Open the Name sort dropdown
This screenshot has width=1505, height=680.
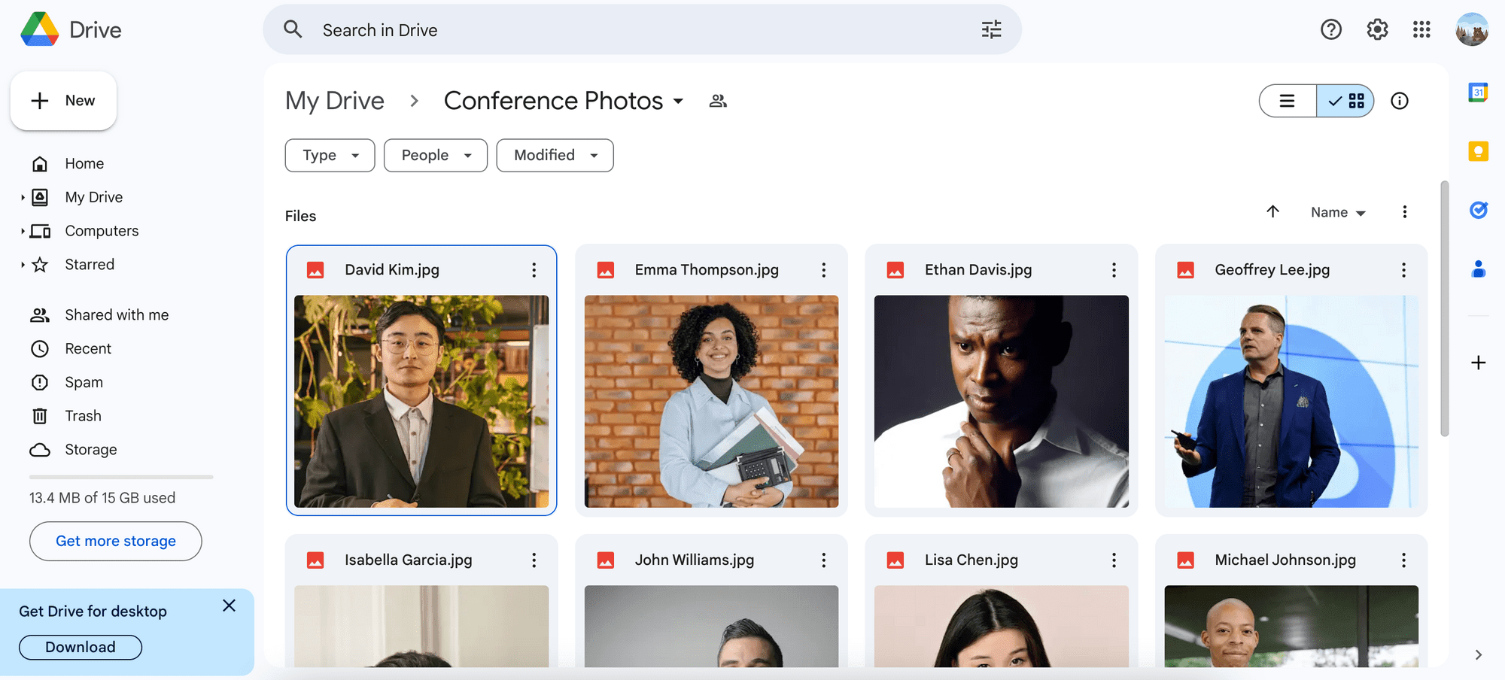coord(1337,212)
